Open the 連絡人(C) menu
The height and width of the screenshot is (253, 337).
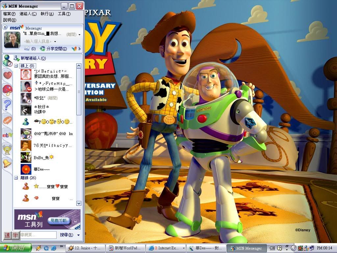(x=28, y=14)
